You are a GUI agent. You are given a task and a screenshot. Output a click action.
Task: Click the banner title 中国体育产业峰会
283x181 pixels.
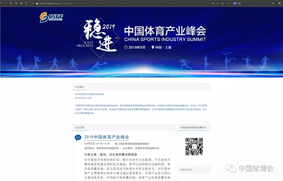click(165, 31)
